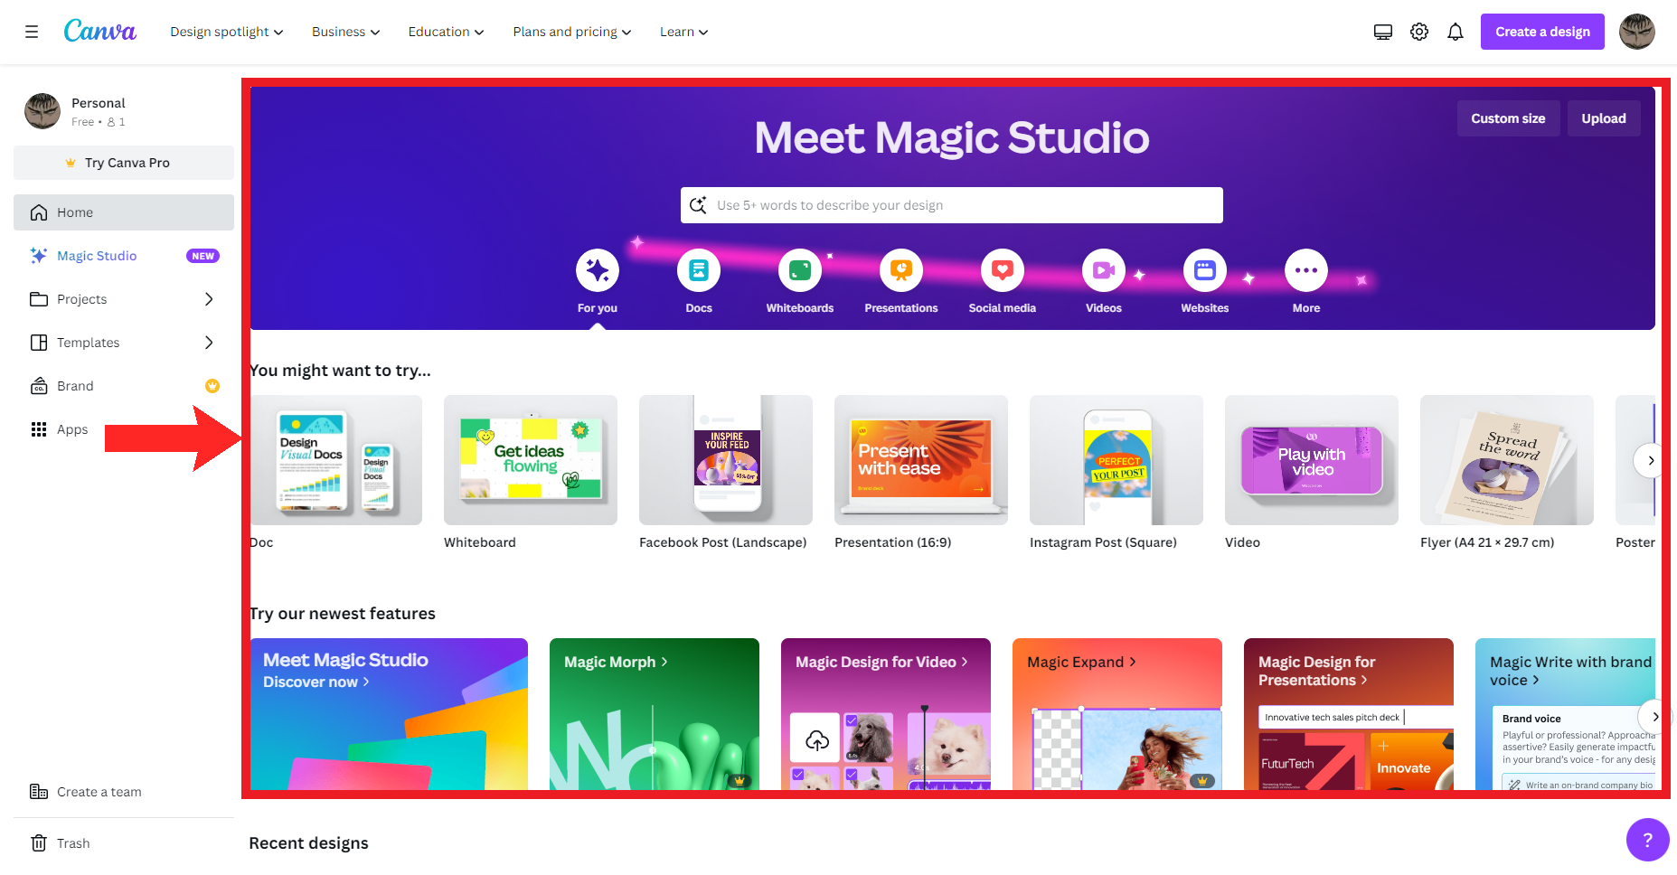The width and height of the screenshot is (1677, 875).
Task: Open the notifications bell
Action: (1456, 32)
